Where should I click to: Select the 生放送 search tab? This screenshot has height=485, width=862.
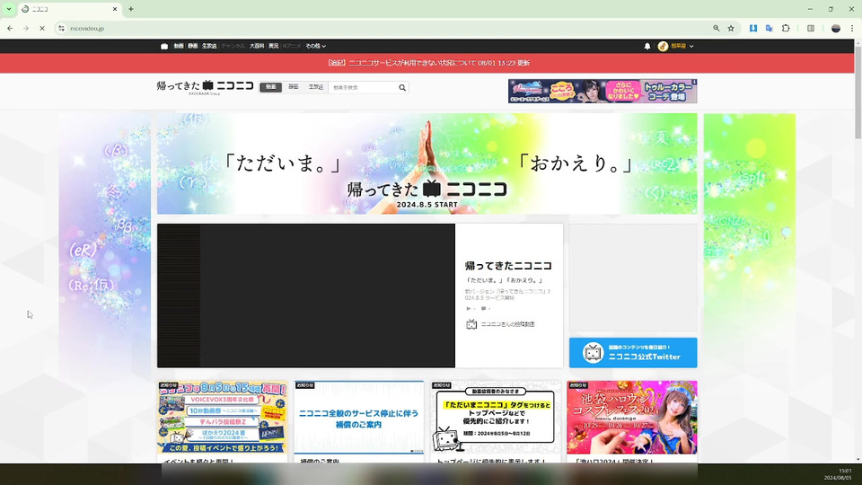[316, 87]
